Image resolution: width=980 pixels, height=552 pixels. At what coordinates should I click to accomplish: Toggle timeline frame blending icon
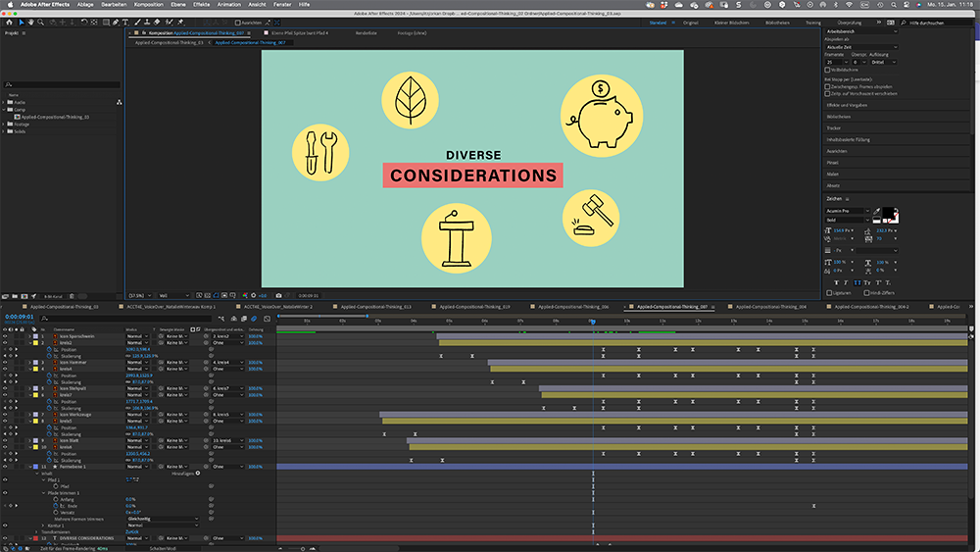pos(244,319)
